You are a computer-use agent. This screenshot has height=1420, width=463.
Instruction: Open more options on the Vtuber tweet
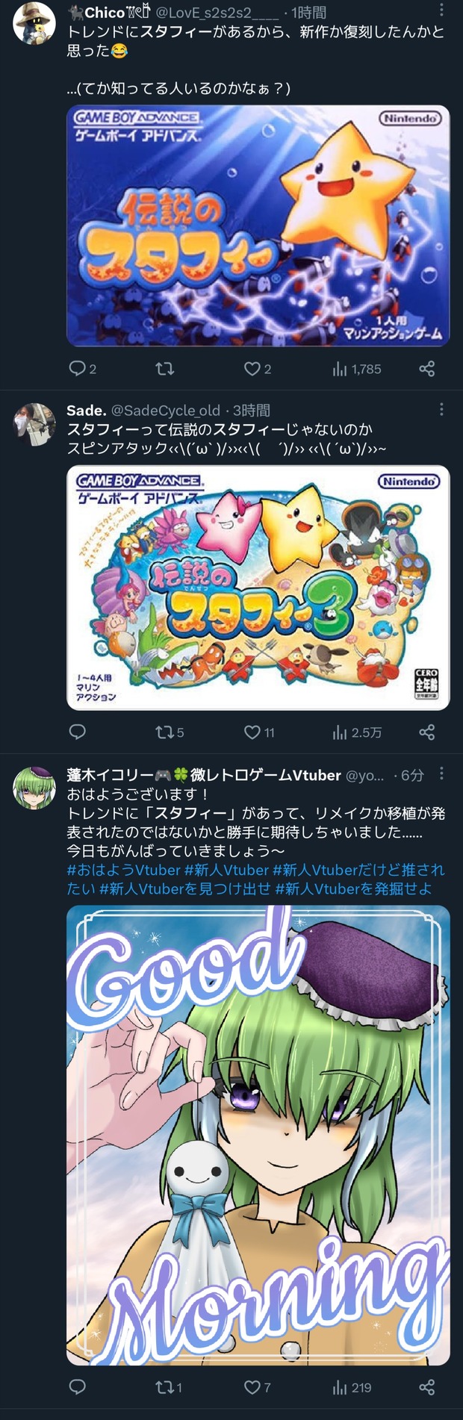[441, 773]
